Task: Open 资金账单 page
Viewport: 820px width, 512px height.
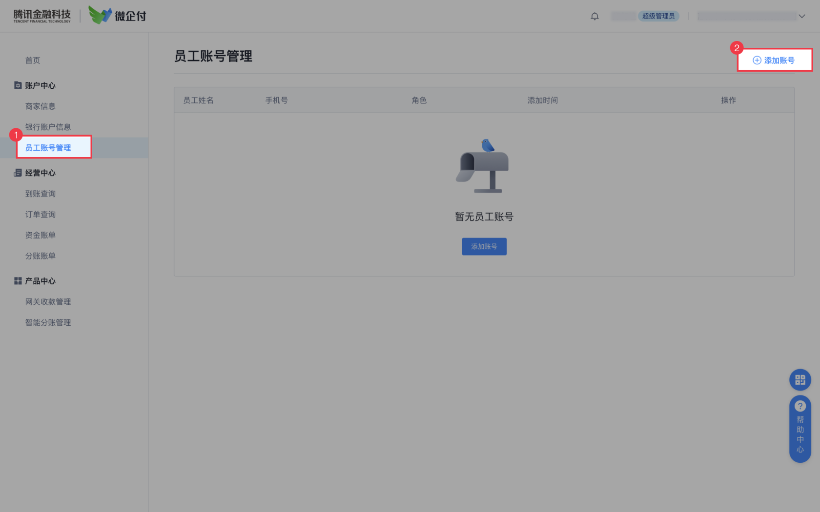Action: point(41,235)
